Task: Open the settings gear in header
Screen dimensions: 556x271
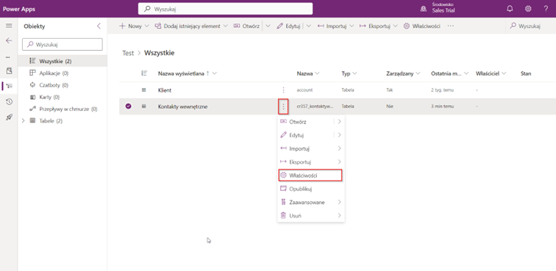Action: click(528, 9)
